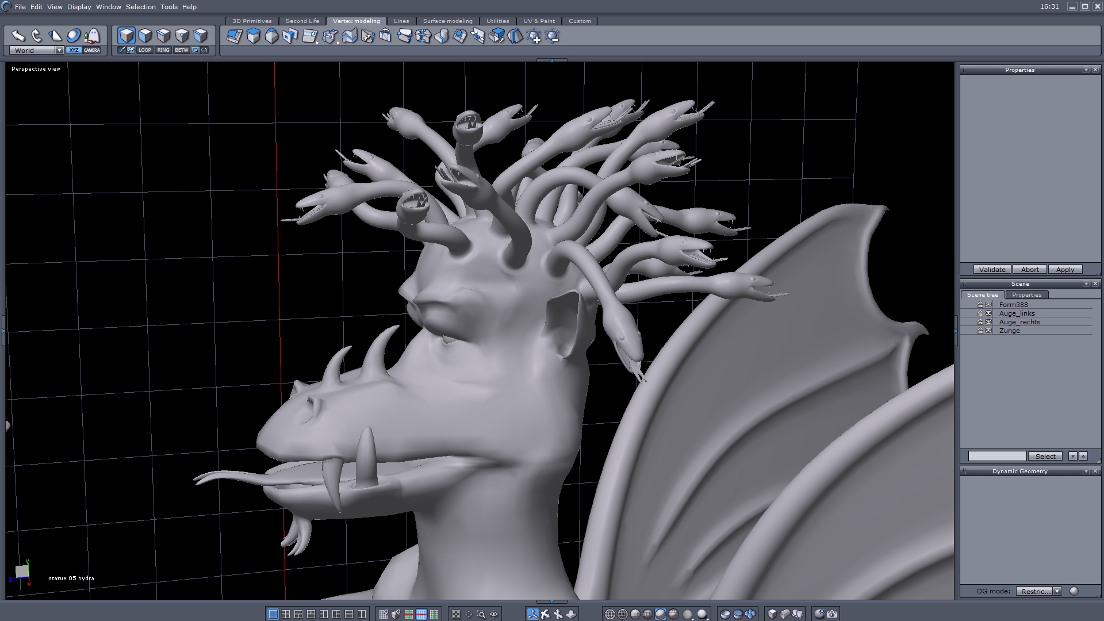This screenshot has height=621, width=1104.
Task: Collapse the Properties panel arrow
Action: click(1086, 70)
